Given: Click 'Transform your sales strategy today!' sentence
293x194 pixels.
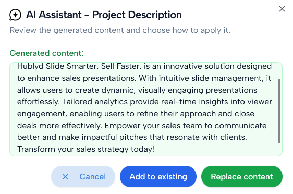Looking at the screenshot, I should click(86, 149).
